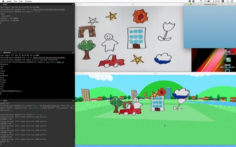
Task: Open Spotlight search magnifier icon
Action: 228,1
